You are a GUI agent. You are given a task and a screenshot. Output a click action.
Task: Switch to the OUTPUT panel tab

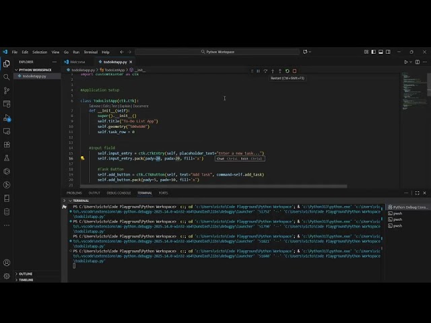point(94,193)
